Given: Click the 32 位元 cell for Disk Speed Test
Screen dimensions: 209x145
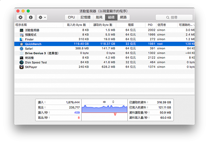Looking at the screenshot, I should point(131,62).
